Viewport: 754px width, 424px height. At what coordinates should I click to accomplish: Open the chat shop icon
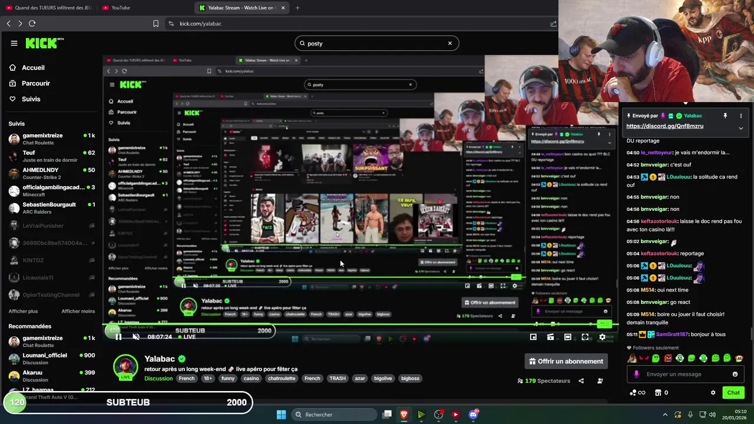tap(658, 393)
